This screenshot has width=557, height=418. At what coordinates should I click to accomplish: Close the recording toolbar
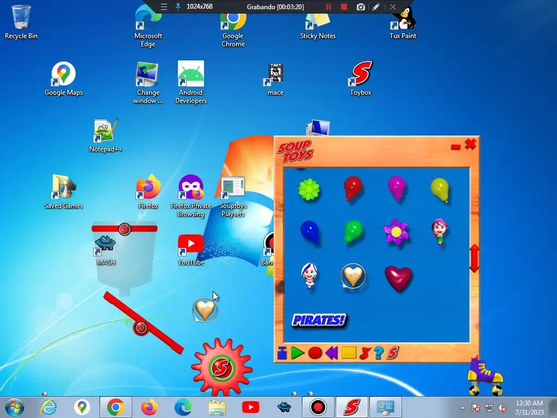point(393,7)
